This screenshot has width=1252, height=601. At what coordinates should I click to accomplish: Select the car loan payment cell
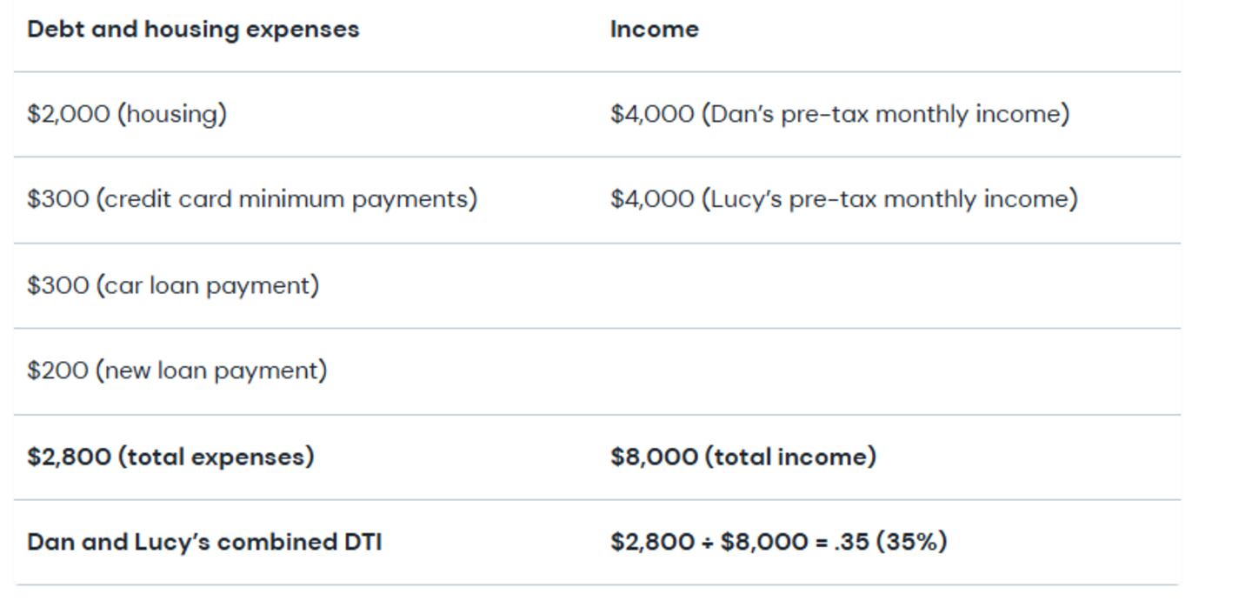(x=173, y=285)
